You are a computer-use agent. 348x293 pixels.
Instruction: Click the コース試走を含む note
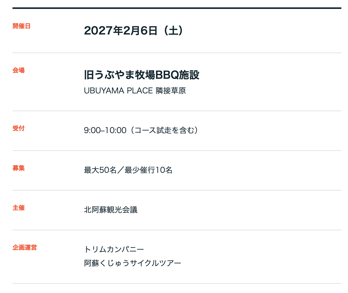click(x=164, y=130)
